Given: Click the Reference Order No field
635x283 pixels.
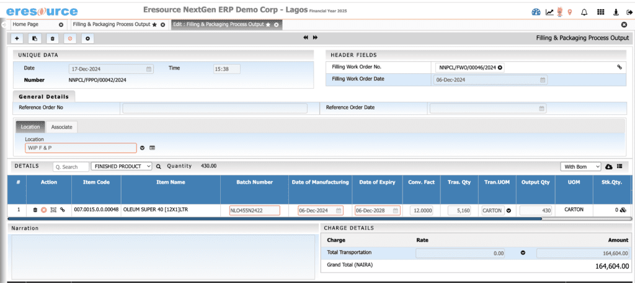Looking at the screenshot, I should point(214,108).
